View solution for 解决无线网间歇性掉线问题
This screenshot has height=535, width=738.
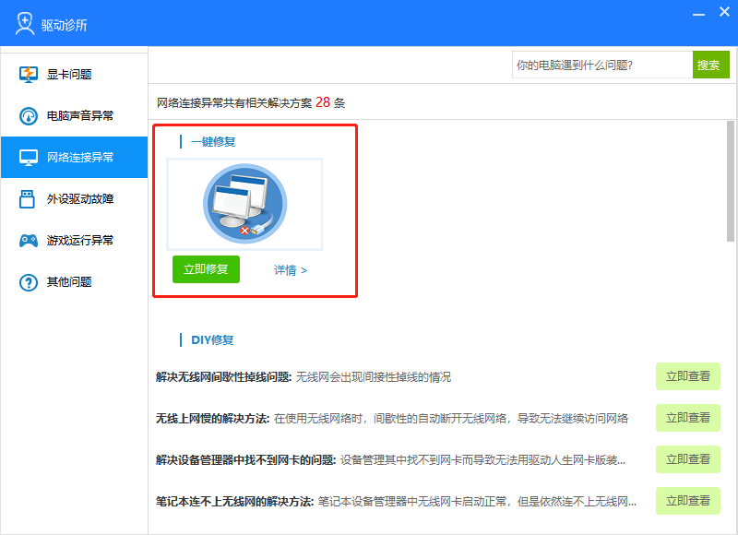coord(688,376)
